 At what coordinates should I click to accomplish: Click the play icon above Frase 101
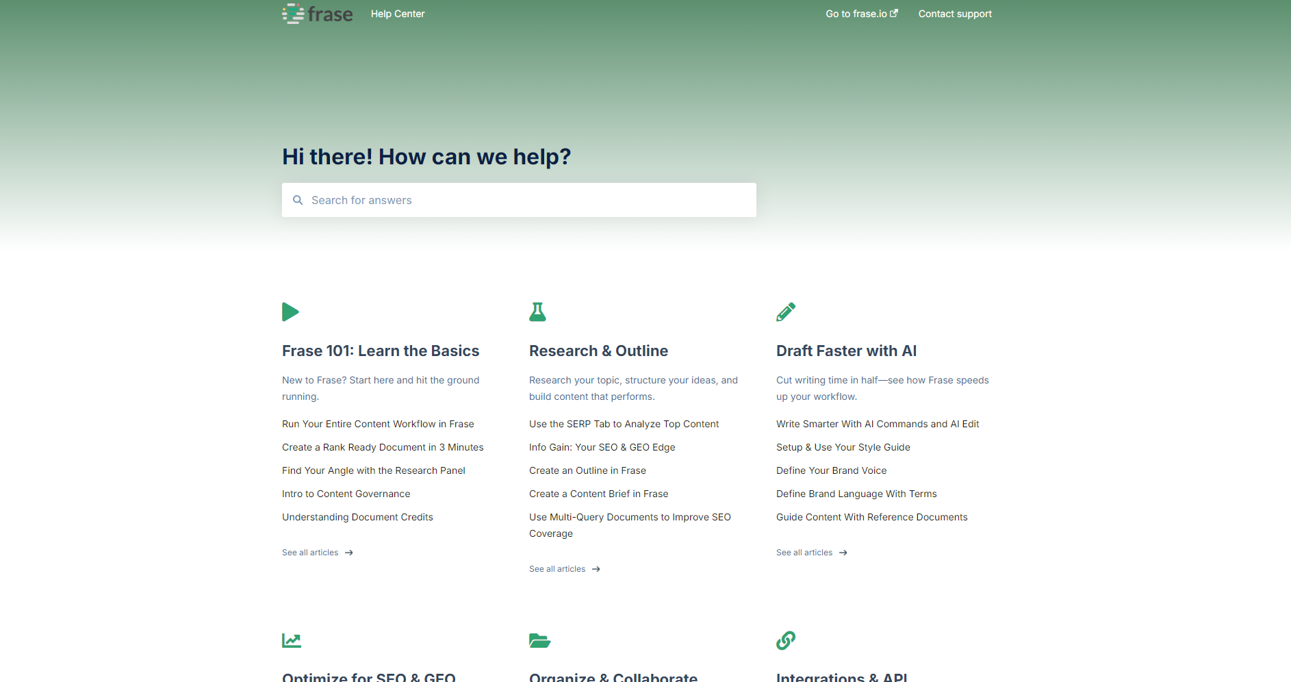click(x=290, y=312)
